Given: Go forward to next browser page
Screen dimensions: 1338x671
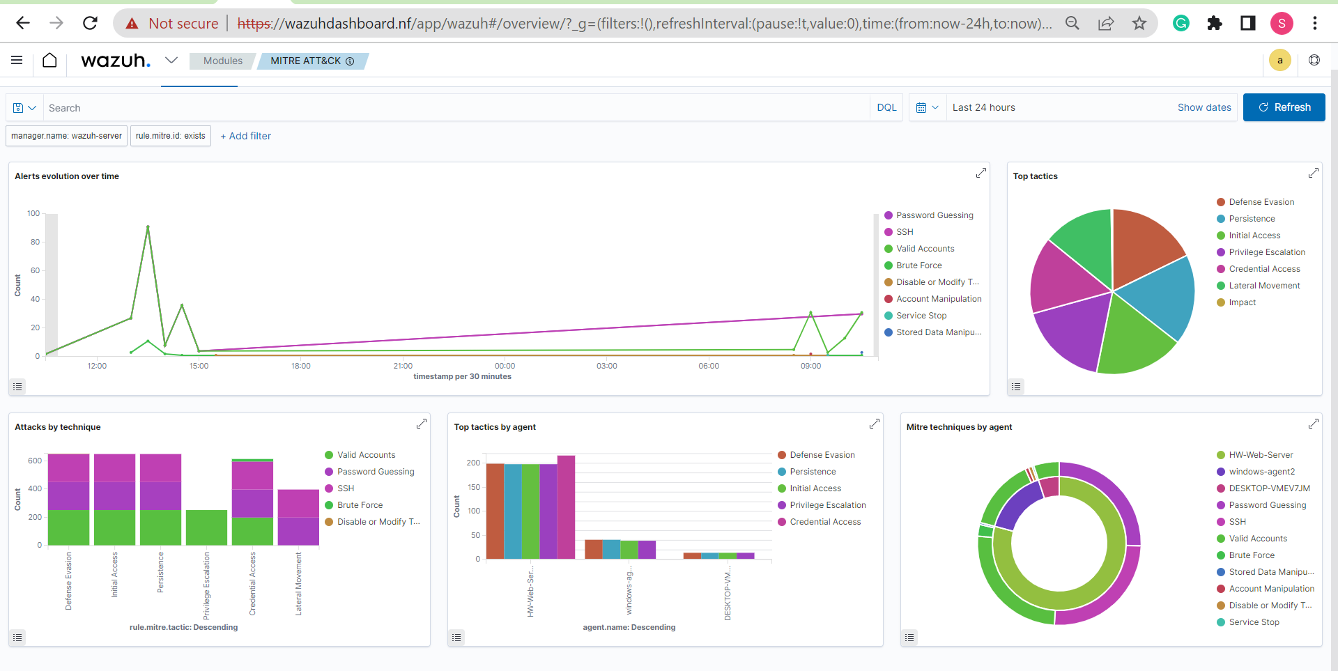Looking at the screenshot, I should [56, 23].
